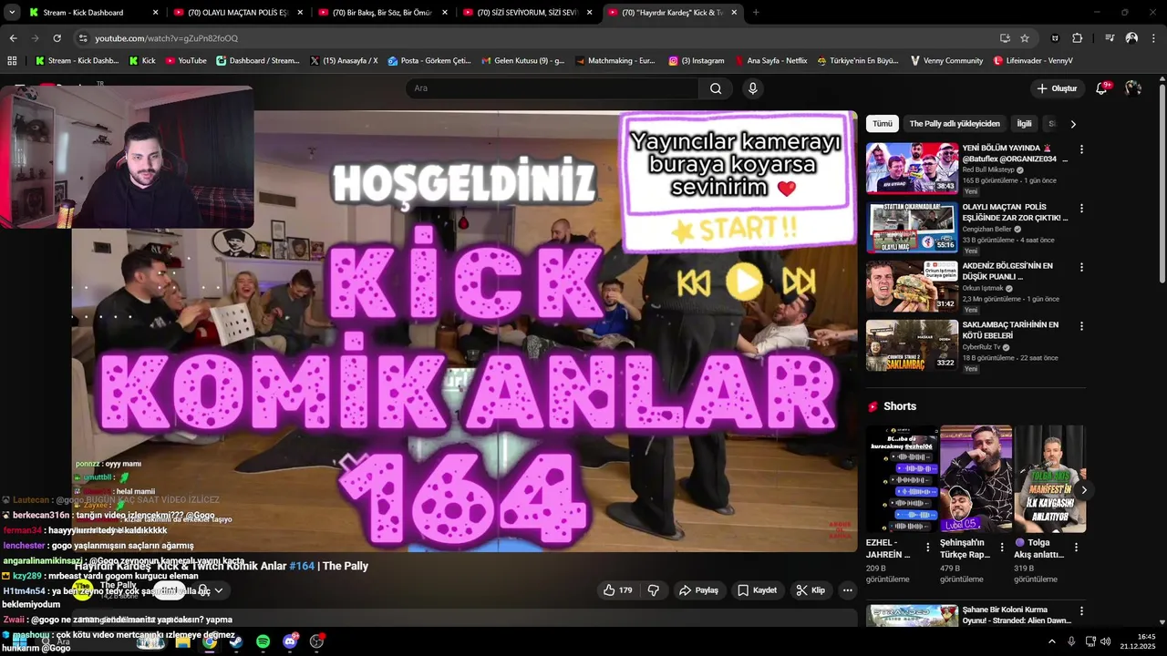Screen dimensions: 1167x656
Task: Start voice search with microphone icon
Action: tap(752, 88)
